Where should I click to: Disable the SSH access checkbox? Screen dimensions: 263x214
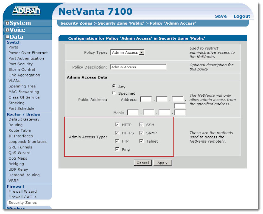pos(141,125)
